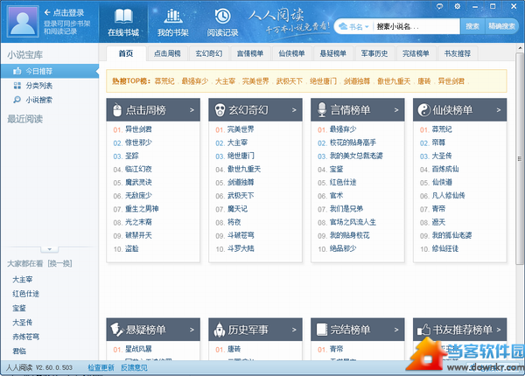Expand the 完结榜单 list via its arrow
Image resolution: width=525 pixels, height=376 pixels.
tap(396, 330)
